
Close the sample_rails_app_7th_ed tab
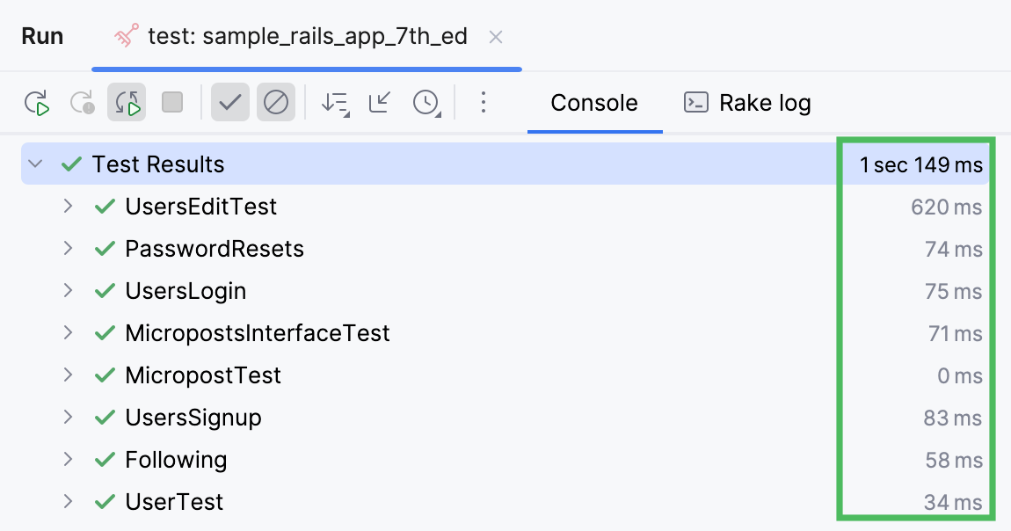tap(496, 37)
